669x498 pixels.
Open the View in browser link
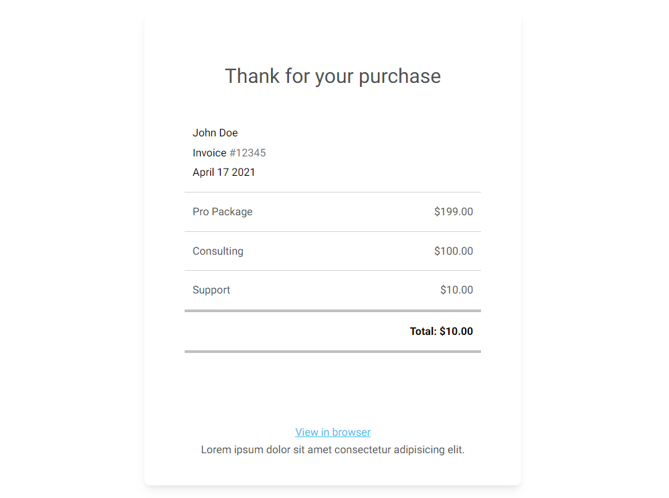[x=332, y=432]
